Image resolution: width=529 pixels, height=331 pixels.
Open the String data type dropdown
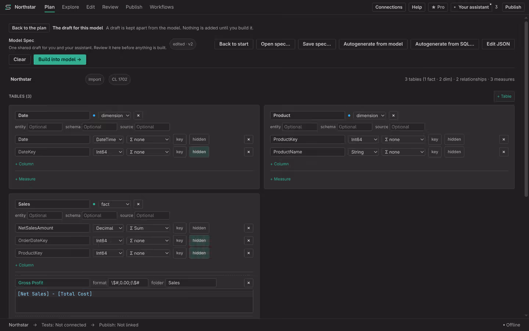(363, 152)
